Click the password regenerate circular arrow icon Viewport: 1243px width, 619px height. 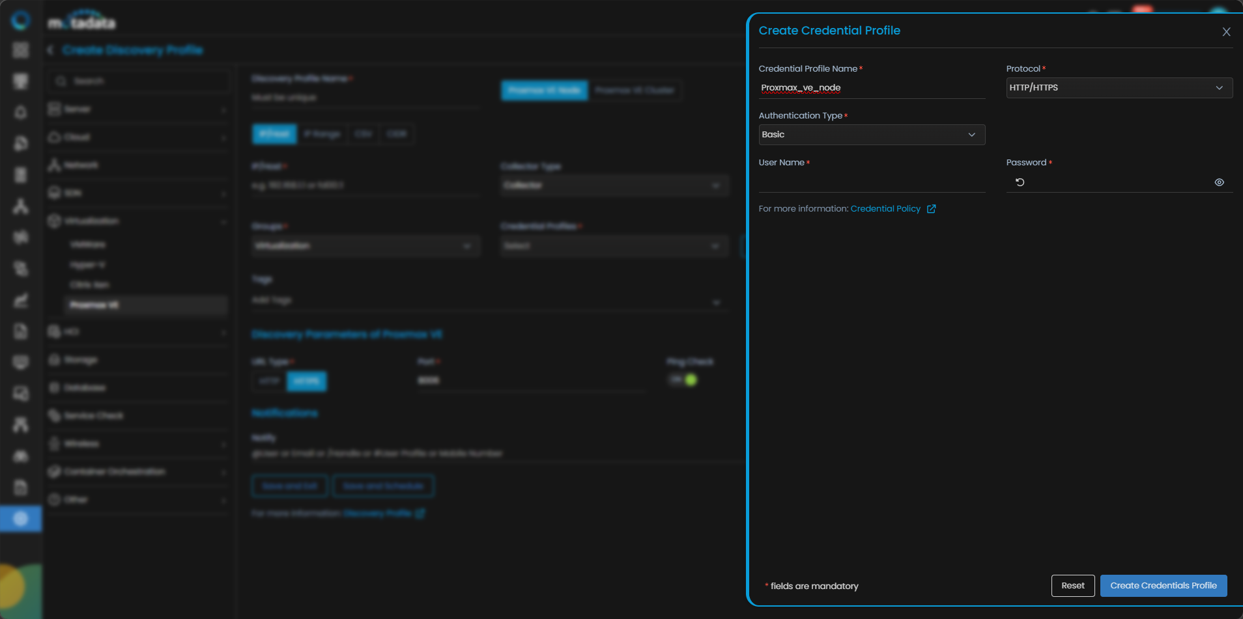1020,182
